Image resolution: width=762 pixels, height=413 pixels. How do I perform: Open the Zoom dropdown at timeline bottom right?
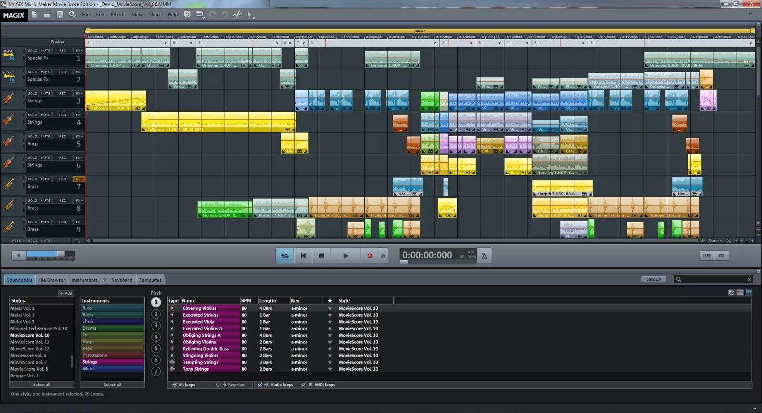pyautogui.click(x=715, y=241)
